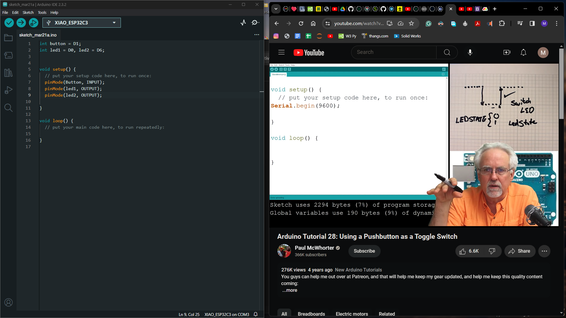Click the New Arduino Tutorials playlist link

(358, 270)
